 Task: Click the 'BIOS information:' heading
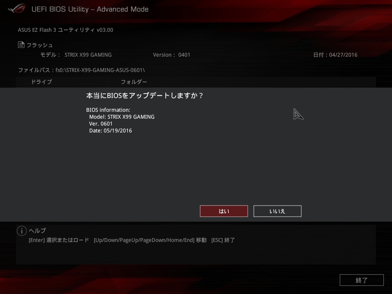tap(108, 110)
